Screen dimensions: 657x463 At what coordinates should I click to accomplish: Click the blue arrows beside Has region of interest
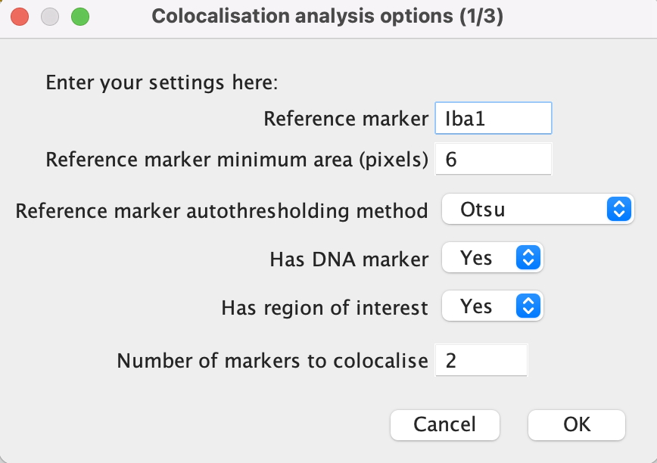[528, 306]
